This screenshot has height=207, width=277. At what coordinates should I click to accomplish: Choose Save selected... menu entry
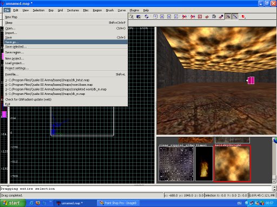tap(65, 47)
